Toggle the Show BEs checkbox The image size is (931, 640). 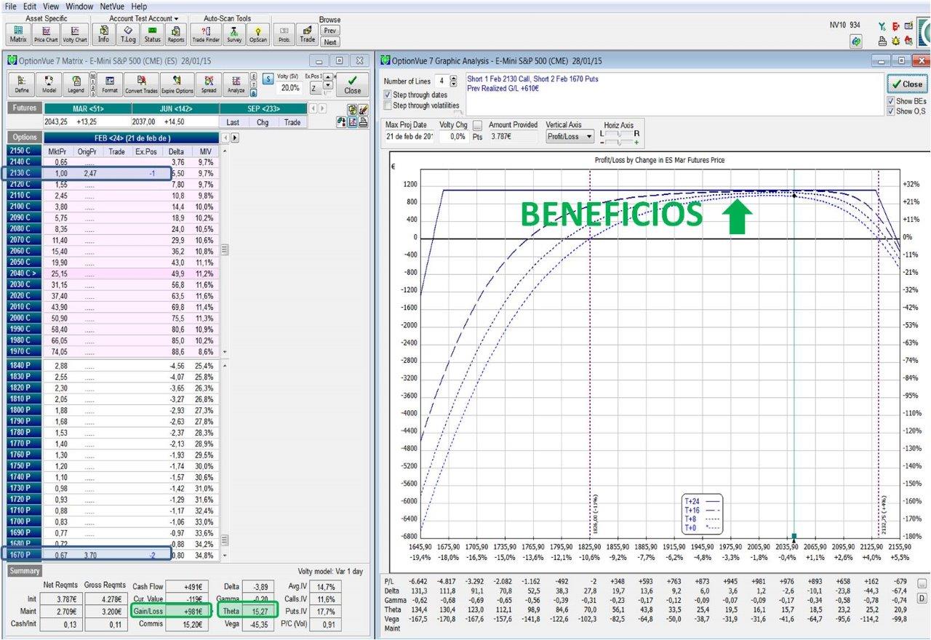(x=892, y=102)
